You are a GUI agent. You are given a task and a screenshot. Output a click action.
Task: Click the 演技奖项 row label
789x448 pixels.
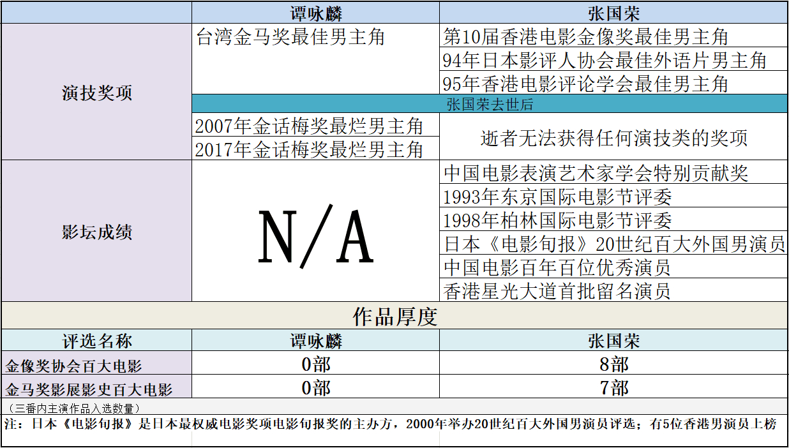97,92
